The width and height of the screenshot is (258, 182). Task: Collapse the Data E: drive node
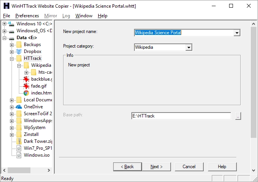[x=5, y=38]
